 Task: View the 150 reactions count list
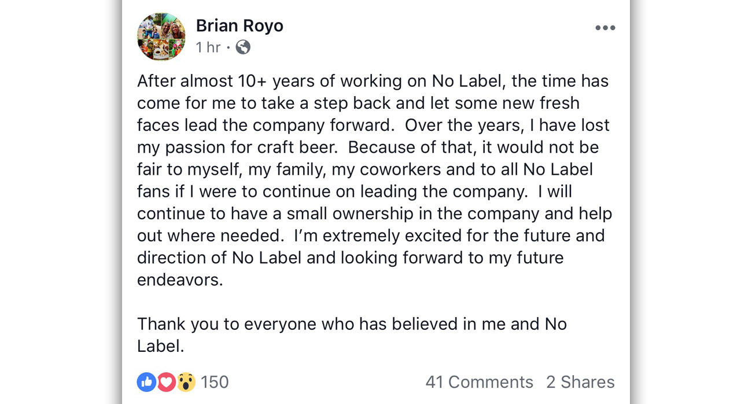click(x=215, y=382)
